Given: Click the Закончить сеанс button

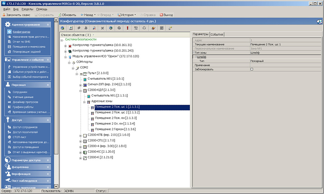Looking at the screenshot, I should (x=17, y=15).
